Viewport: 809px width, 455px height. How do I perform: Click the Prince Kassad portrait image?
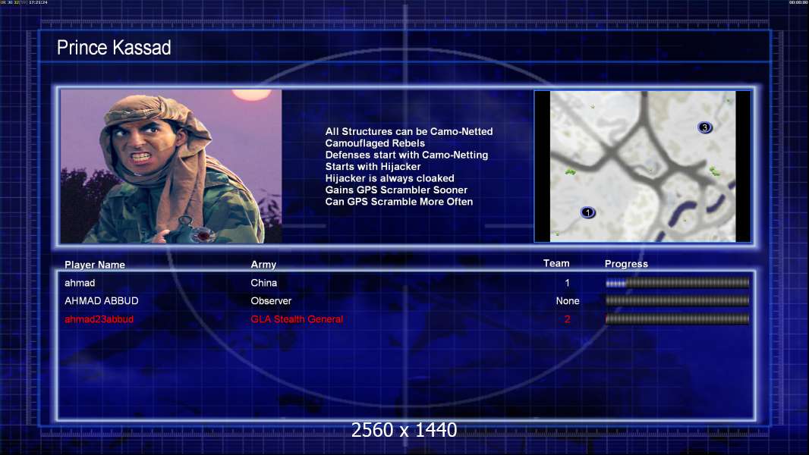(172, 166)
